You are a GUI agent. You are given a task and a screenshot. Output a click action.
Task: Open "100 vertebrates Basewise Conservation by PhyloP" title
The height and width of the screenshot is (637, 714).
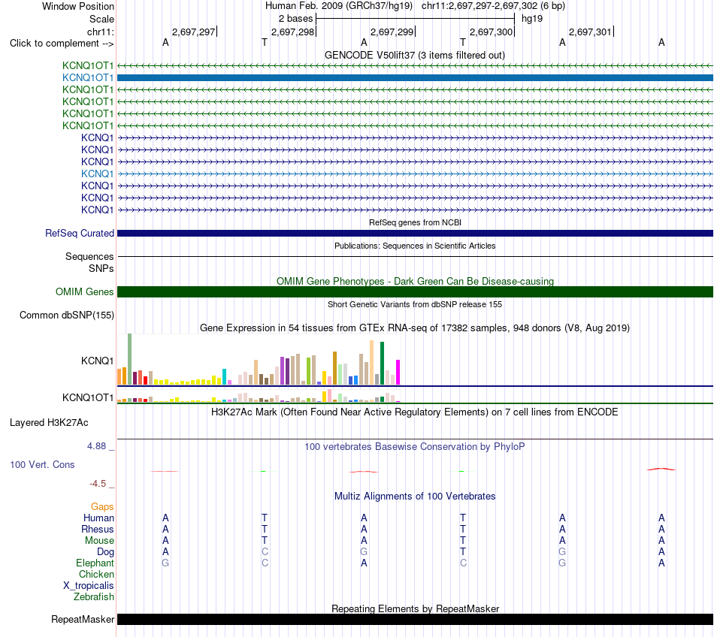[415, 447]
